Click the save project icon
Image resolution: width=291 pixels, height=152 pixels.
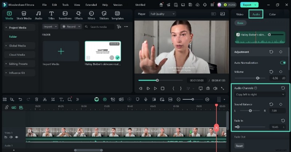pos(190,5)
